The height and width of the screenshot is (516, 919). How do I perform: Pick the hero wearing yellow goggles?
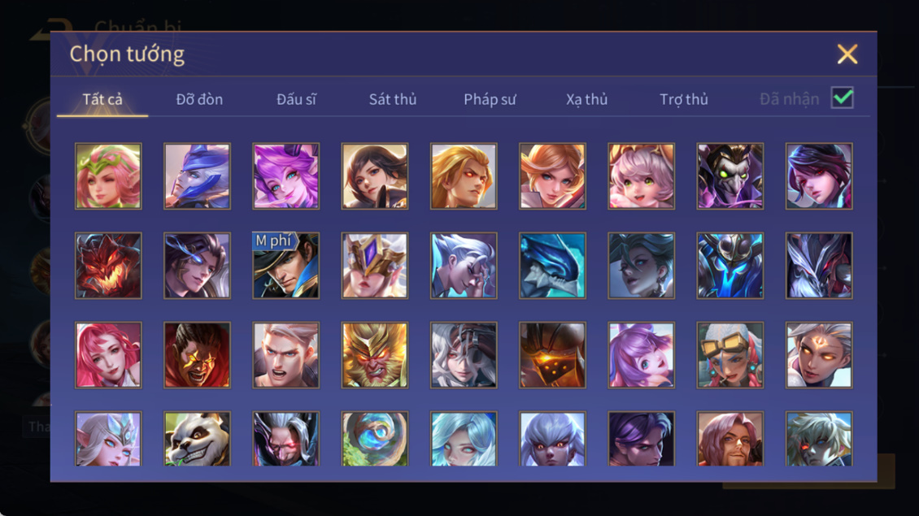(x=730, y=355)
